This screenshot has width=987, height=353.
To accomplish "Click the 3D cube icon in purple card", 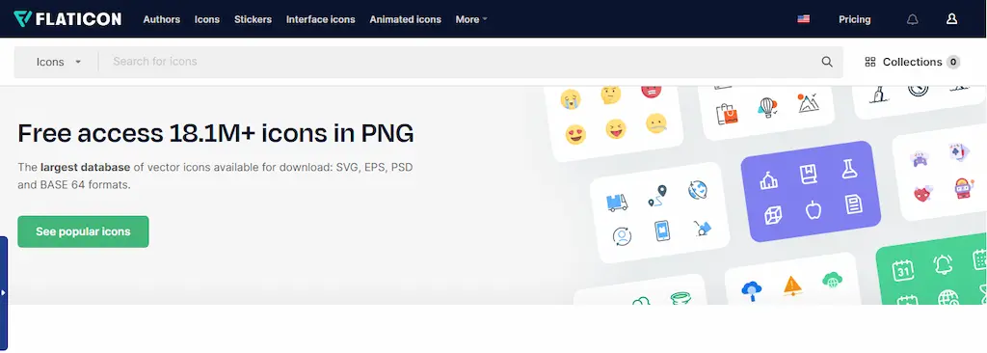I will pyautogui.click(x=773, y=216).
